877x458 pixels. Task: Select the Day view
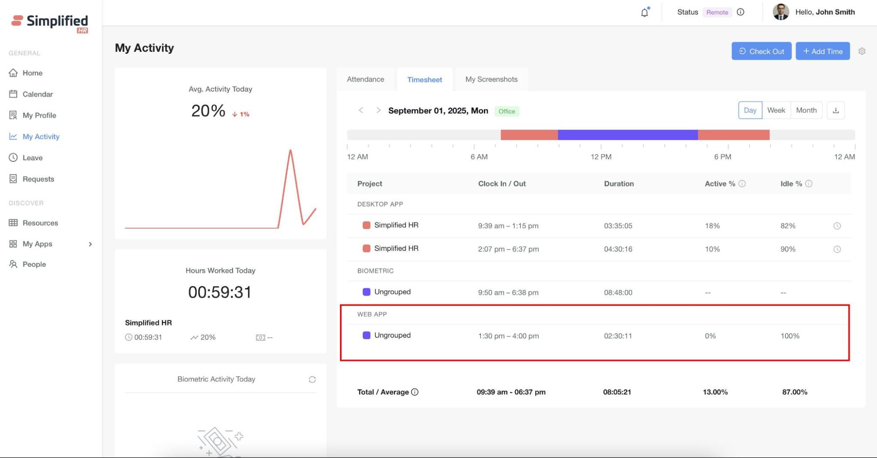click(750, 111)
